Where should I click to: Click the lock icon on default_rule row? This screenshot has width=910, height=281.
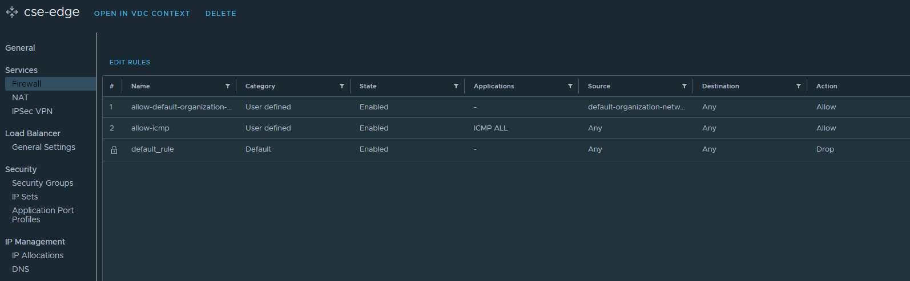114,149
